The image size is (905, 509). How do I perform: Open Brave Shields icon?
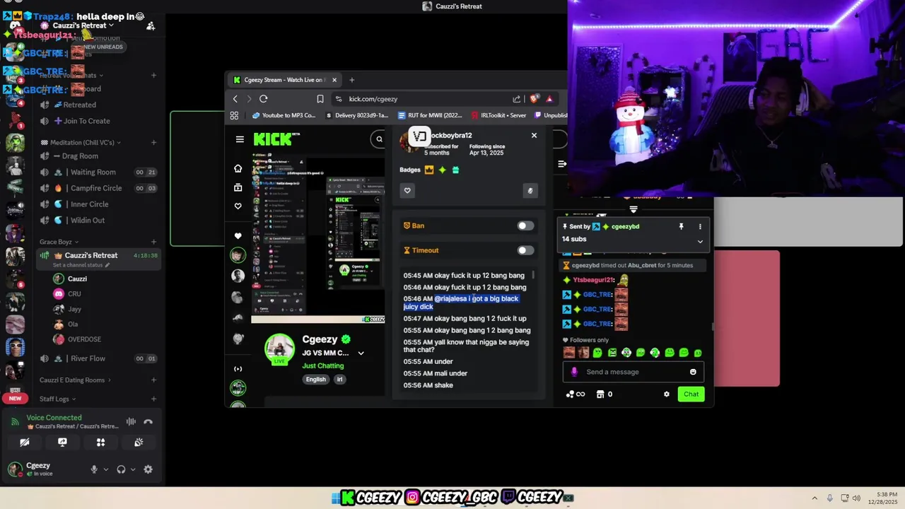pos(534,99)
